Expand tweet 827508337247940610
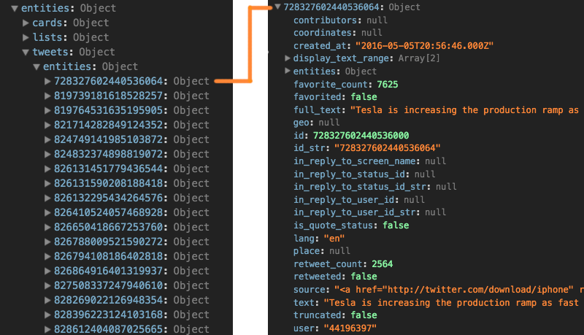Viewport: 584px width, 335px height. click(47, 285)
